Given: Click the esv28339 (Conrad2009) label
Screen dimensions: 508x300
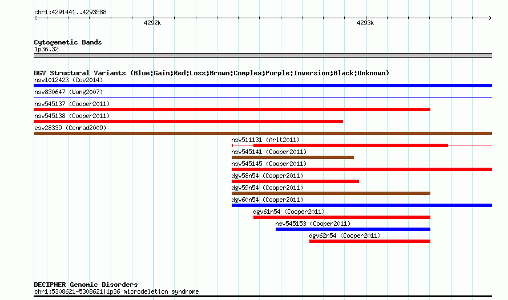Looking at the screenshot, I should [70, 128].
